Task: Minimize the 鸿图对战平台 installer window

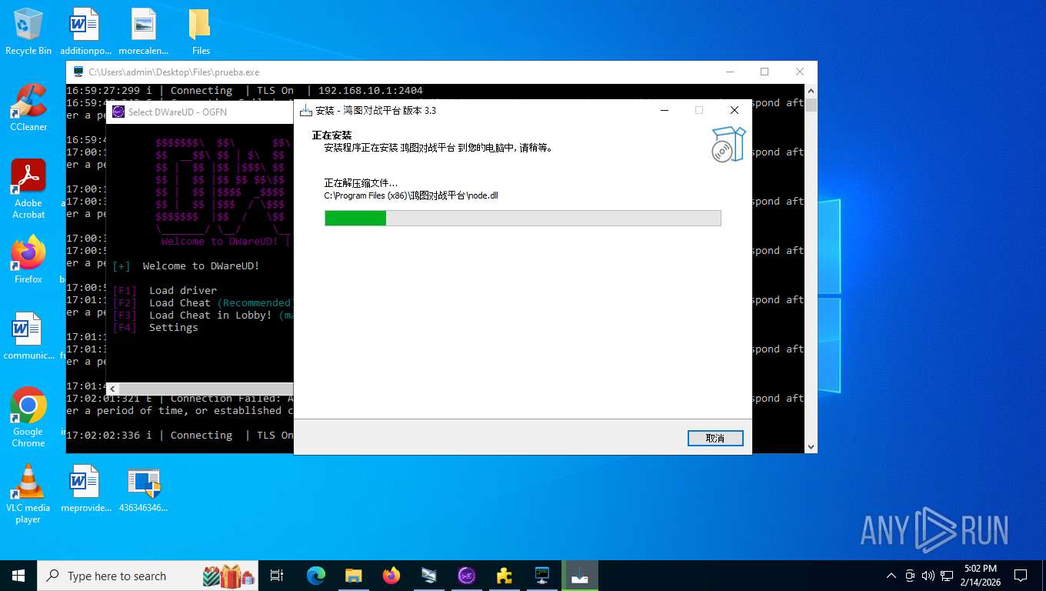Action: coord(664,110)
